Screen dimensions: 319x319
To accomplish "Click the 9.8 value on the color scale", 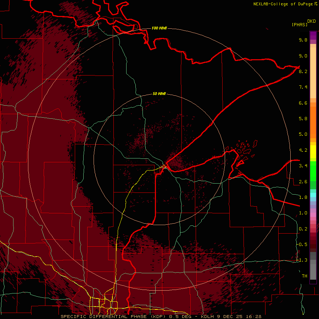I will point(303,40).
